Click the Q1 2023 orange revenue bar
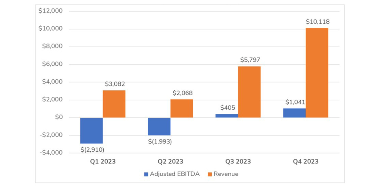379x189 pixels. tap(114, 104)
